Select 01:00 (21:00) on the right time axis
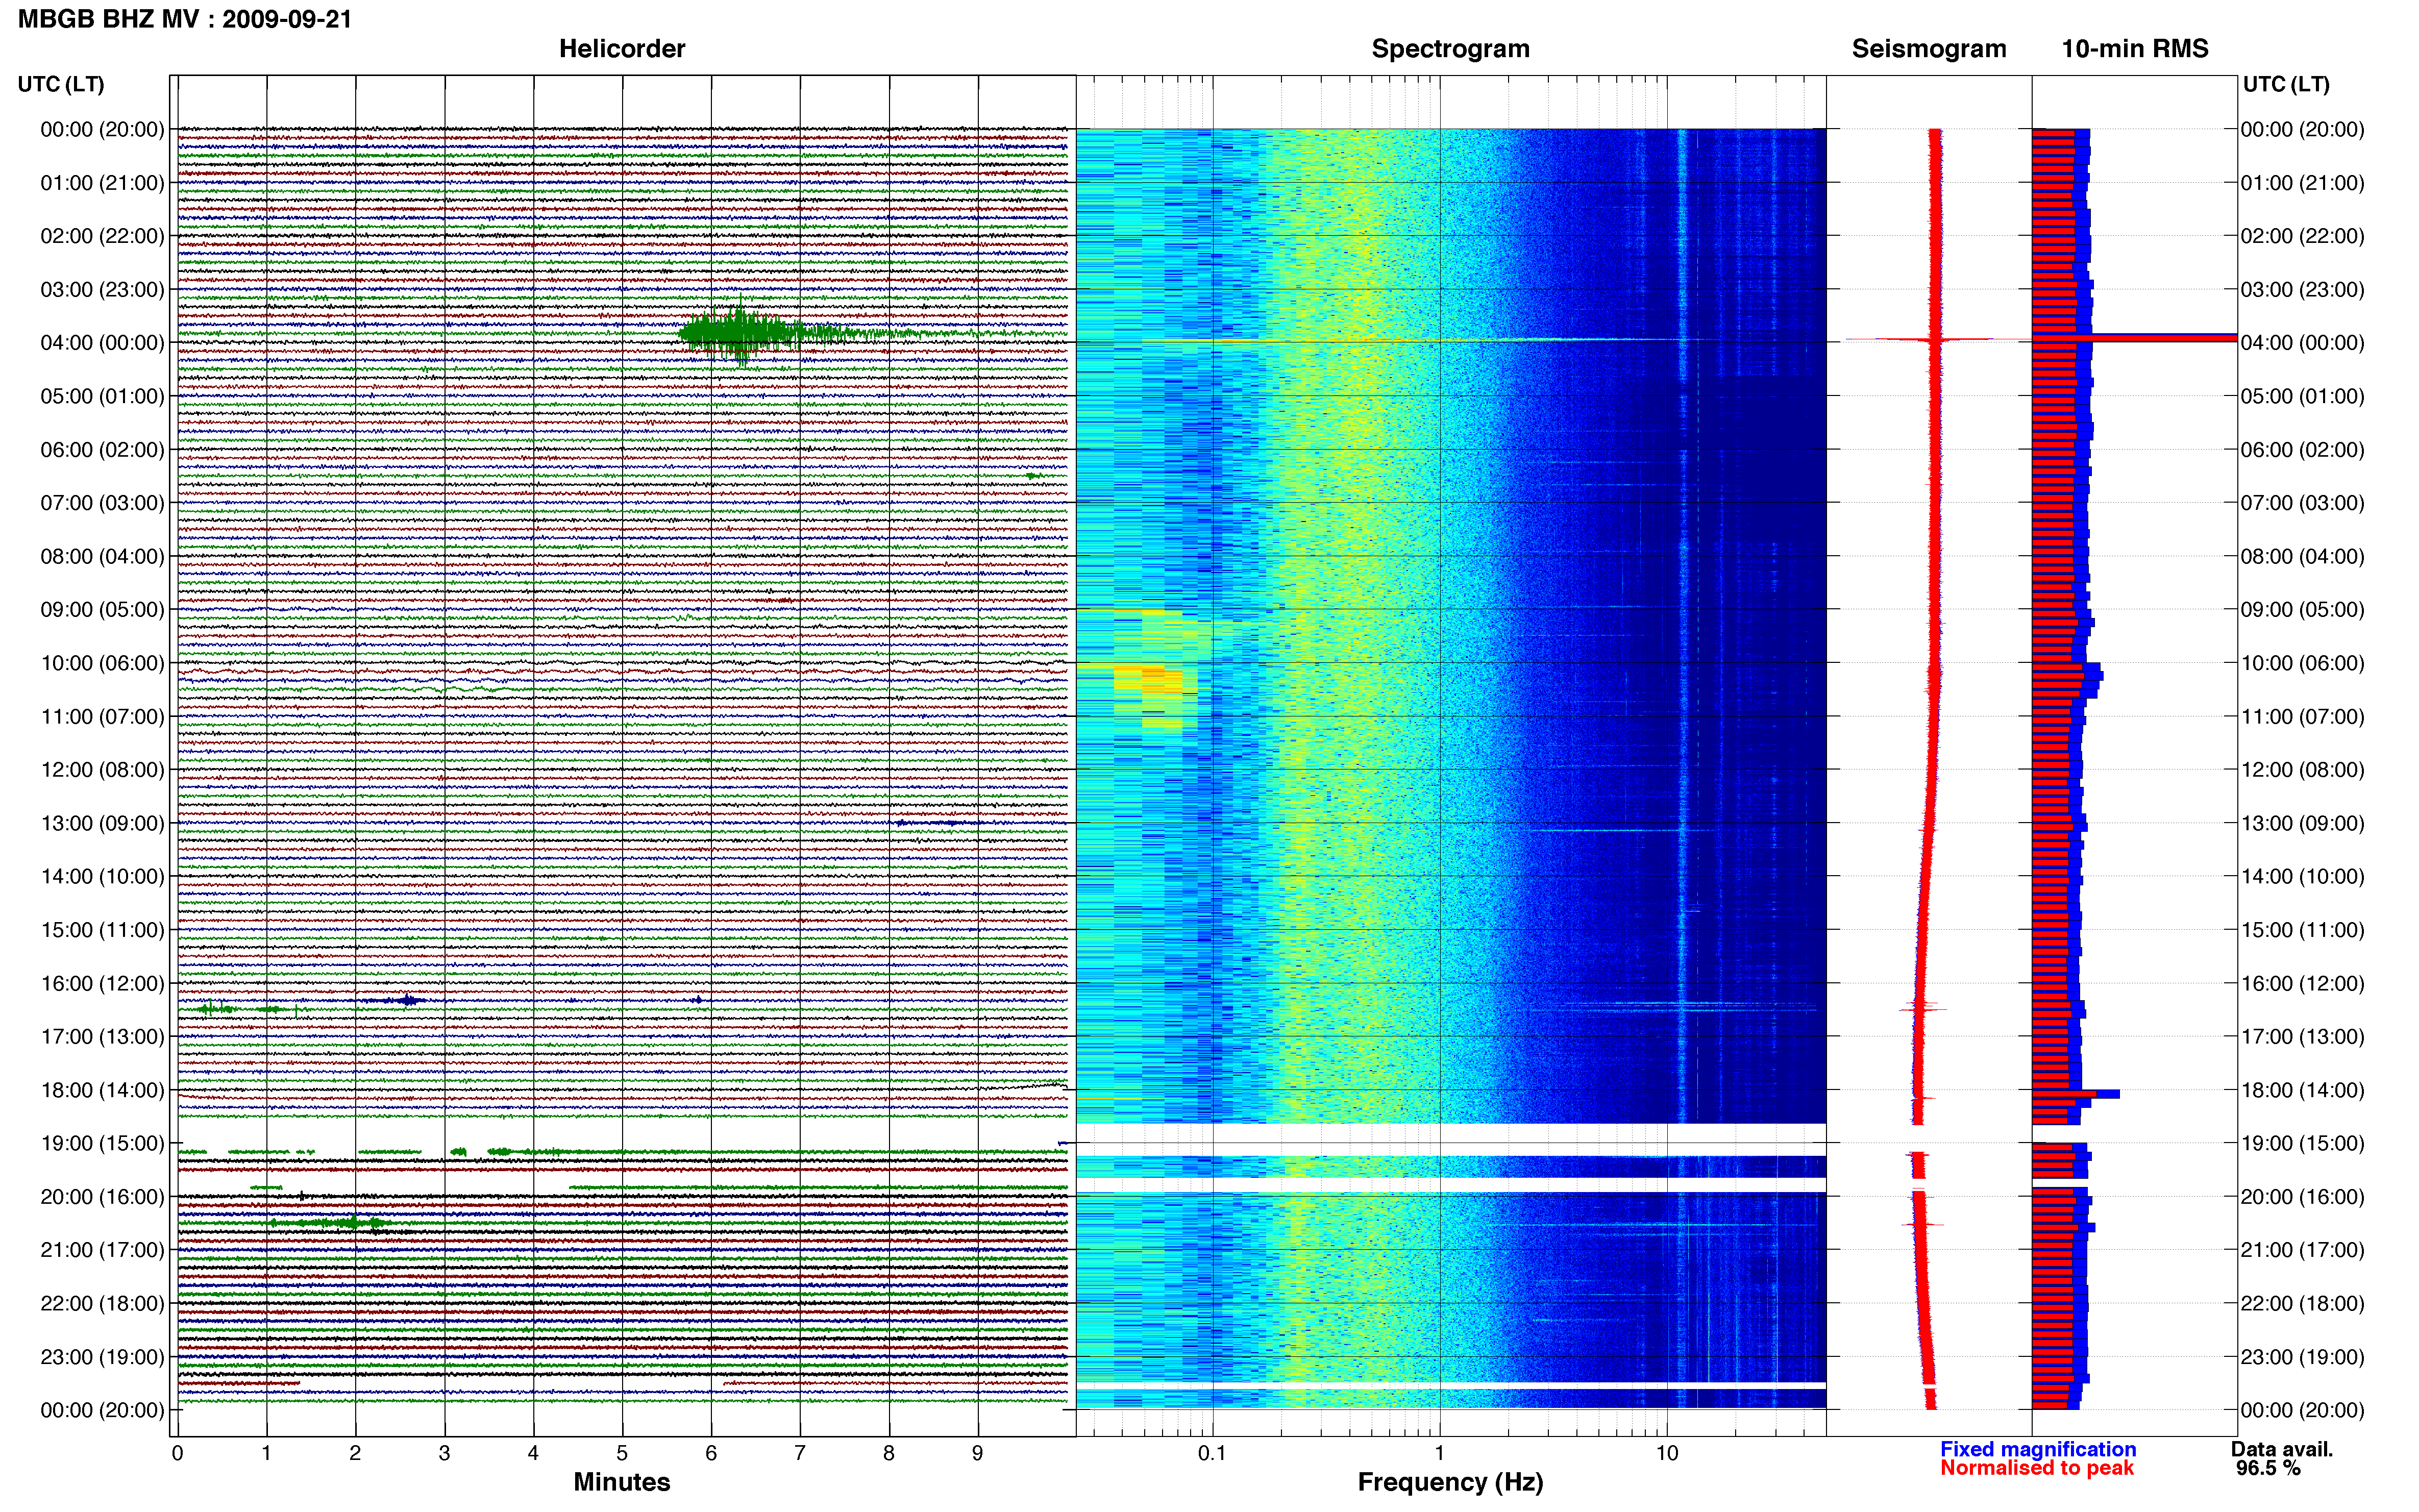Viewport: 2419px width, 1512px height. (2302, 183)
